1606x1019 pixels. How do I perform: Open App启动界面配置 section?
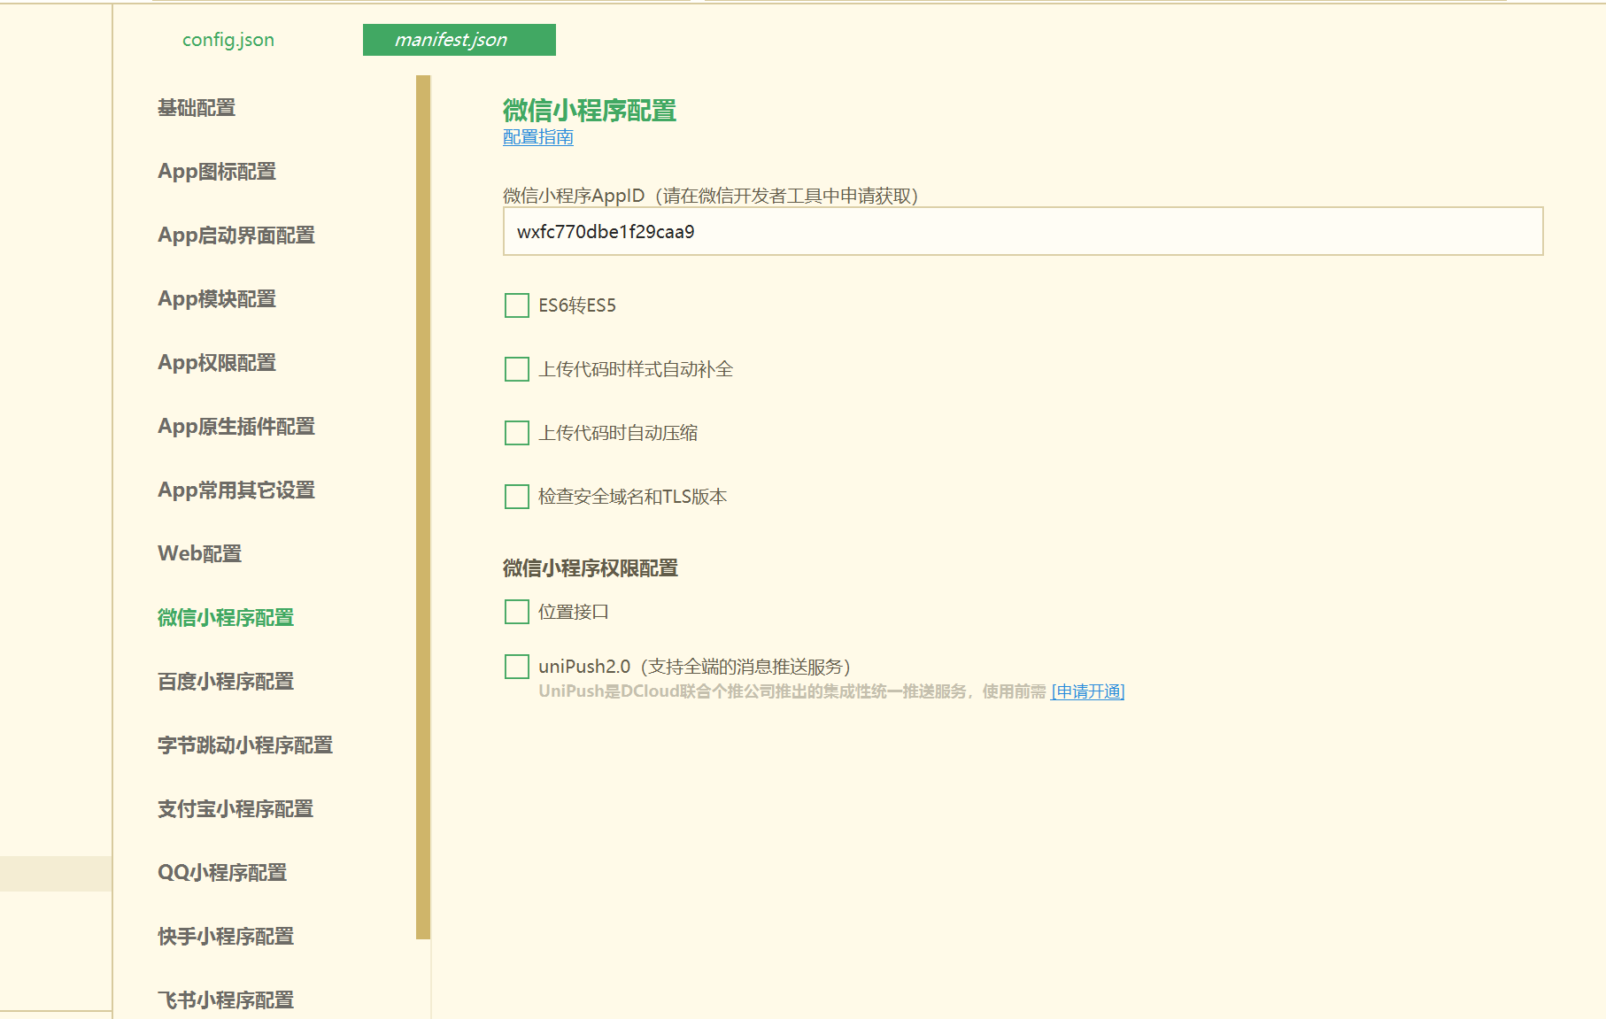pyautogui.click(x=236, y=235)
